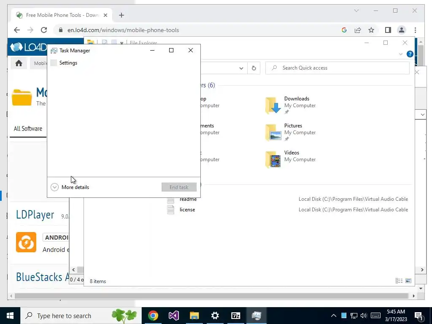
Task: Select the All Software tab
Action: (28, 129)
